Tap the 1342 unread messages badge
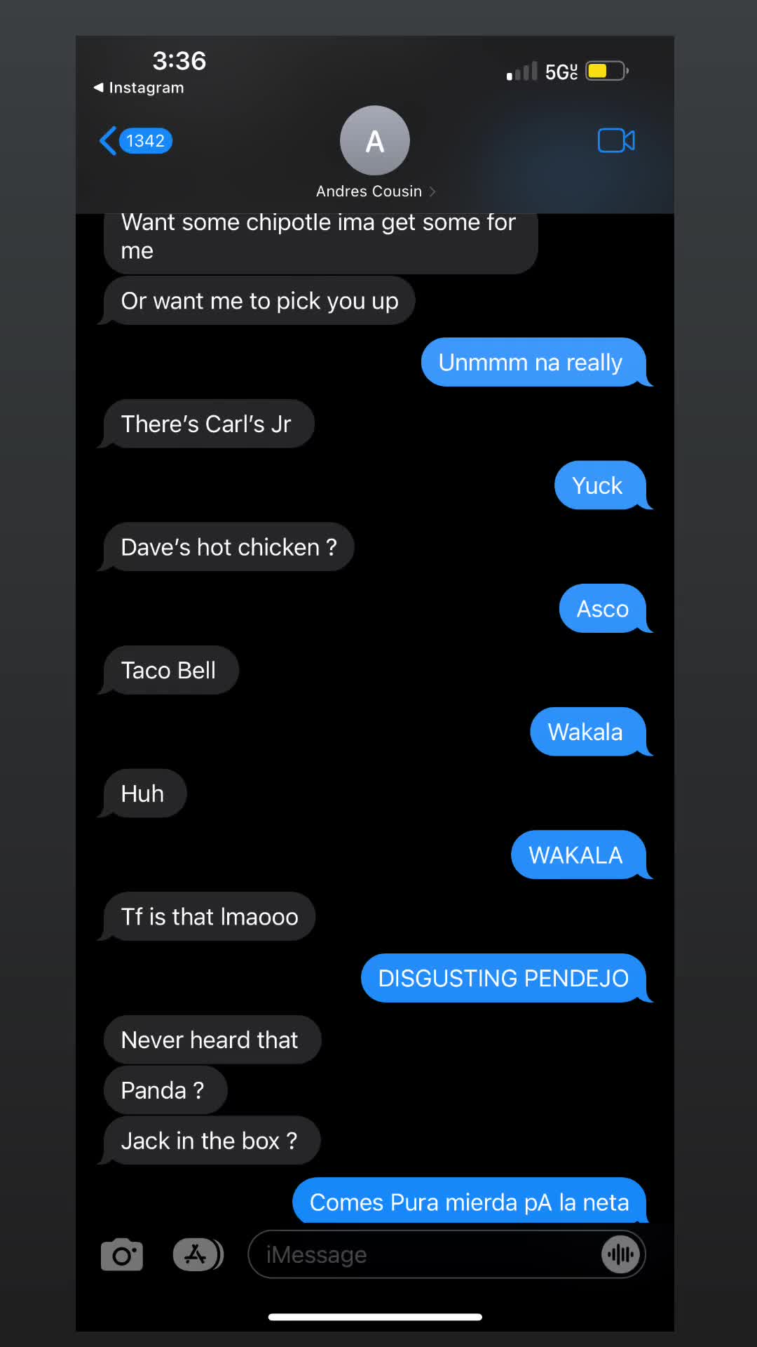This screenshot has height=1347, width=757. click(146, 141)
